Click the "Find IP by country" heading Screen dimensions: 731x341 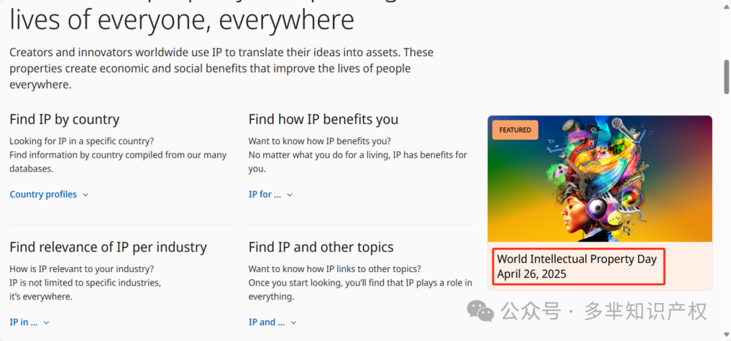(64, 119)
